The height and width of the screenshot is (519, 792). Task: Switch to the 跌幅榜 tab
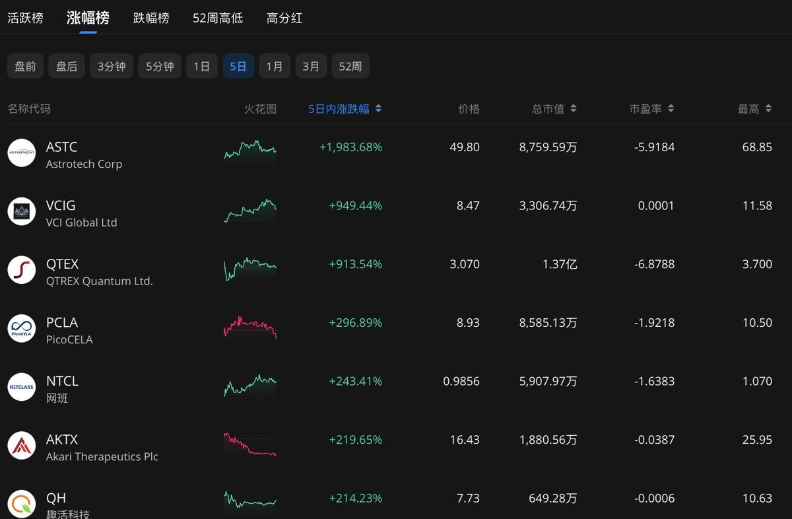click(151, 18)
